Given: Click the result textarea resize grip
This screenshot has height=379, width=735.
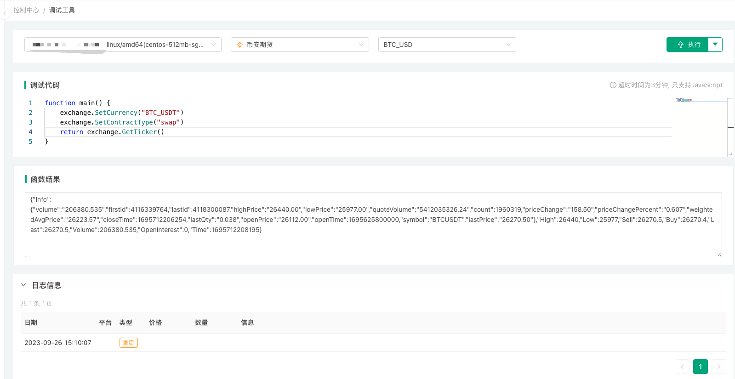Looking at the screenshot, I should 719,255.
